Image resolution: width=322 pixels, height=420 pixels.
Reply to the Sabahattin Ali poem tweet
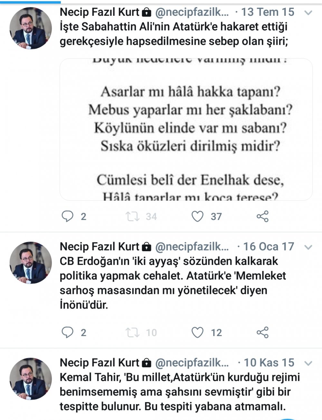click(68, 216)
